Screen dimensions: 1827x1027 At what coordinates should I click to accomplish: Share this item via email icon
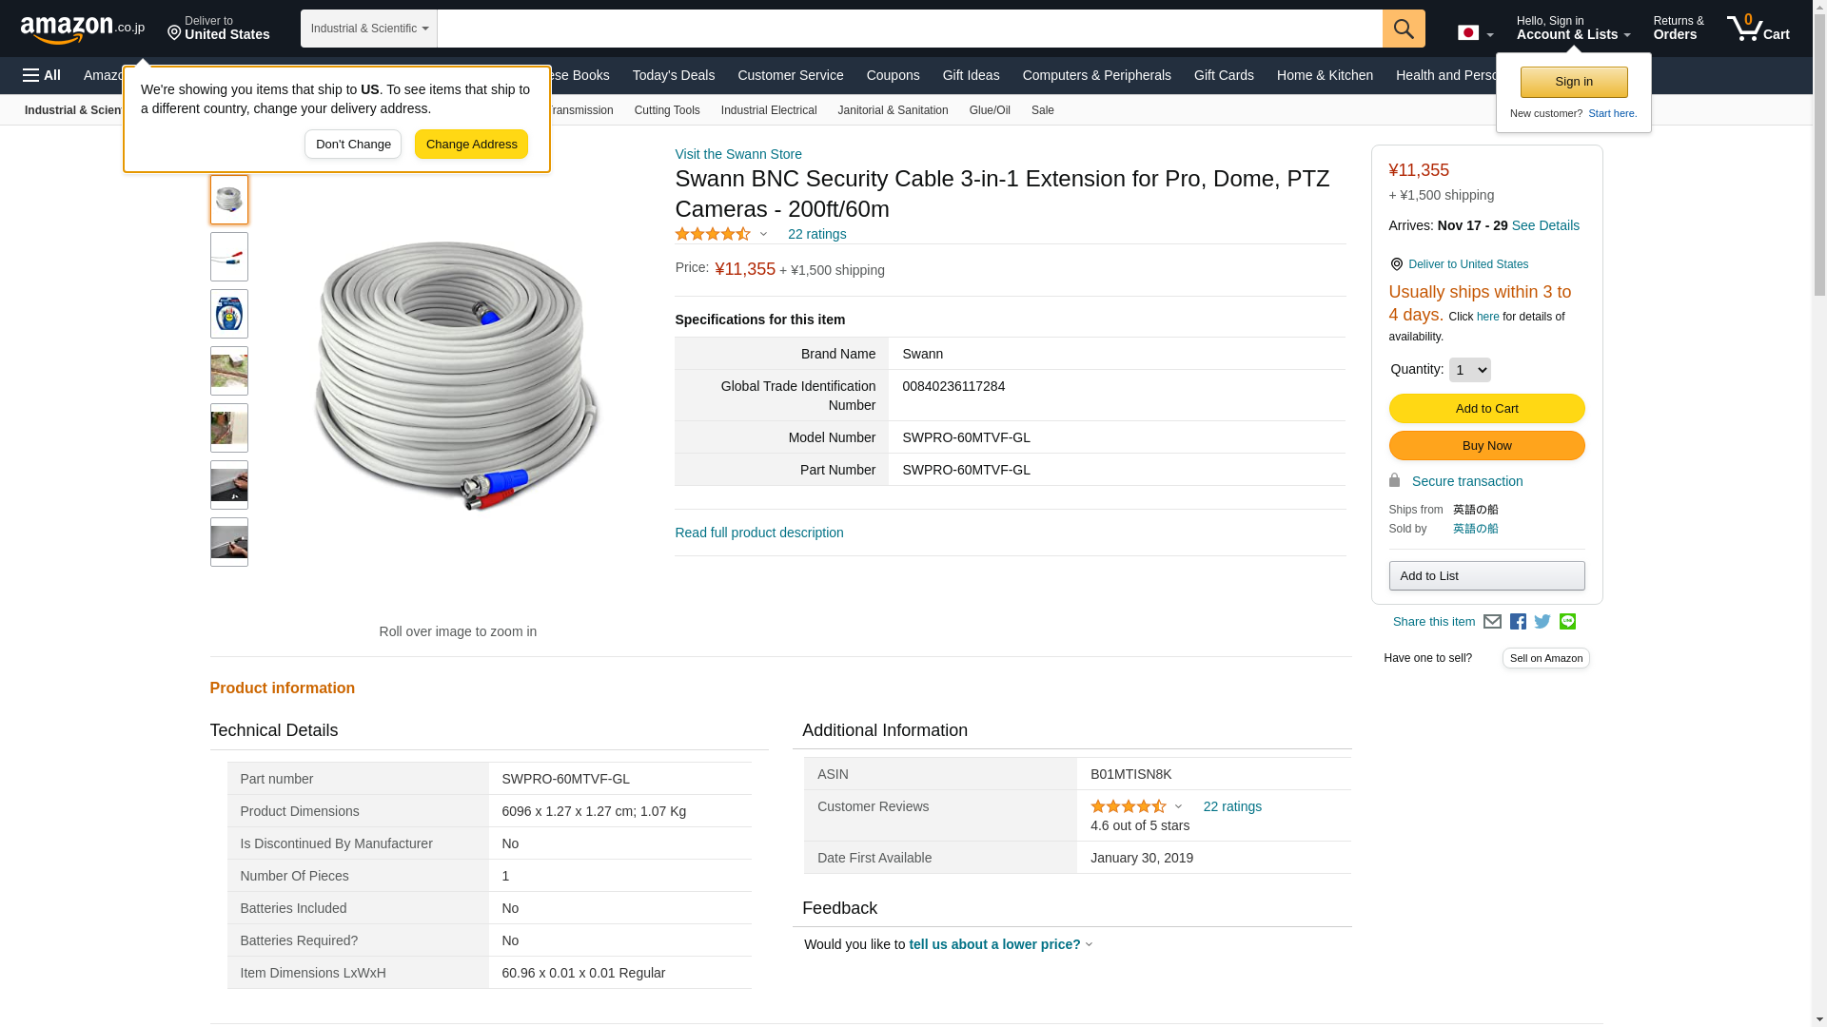(1492, 622)
